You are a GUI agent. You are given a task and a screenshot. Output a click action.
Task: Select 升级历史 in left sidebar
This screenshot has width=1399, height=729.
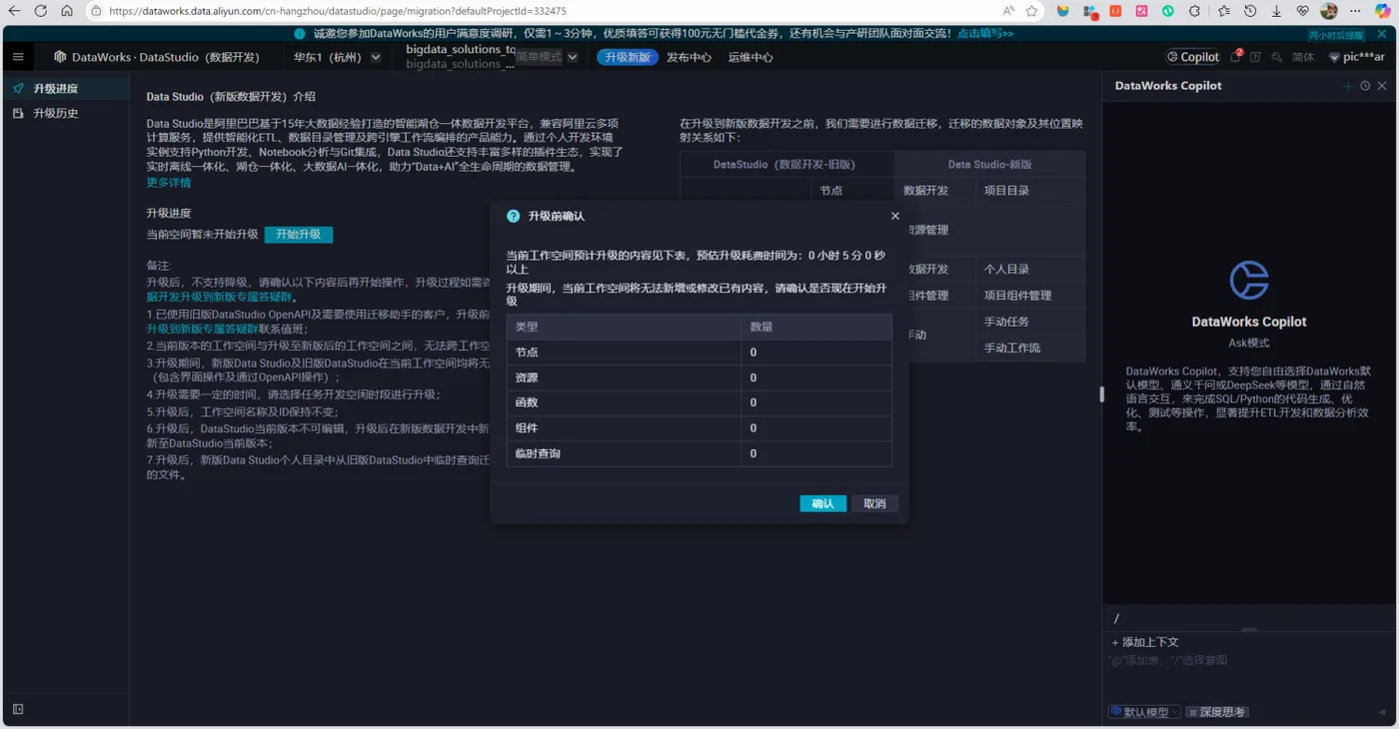(65, 113)
